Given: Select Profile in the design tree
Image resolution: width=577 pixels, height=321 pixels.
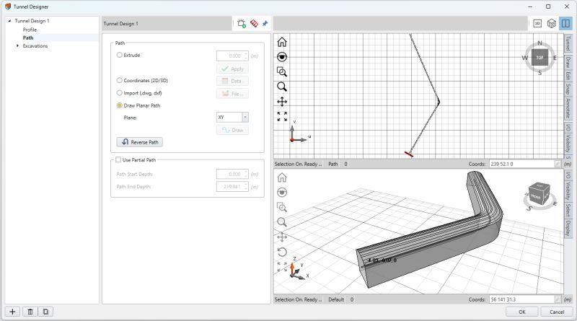Looking at the screenshot, I should click(30, 30).
